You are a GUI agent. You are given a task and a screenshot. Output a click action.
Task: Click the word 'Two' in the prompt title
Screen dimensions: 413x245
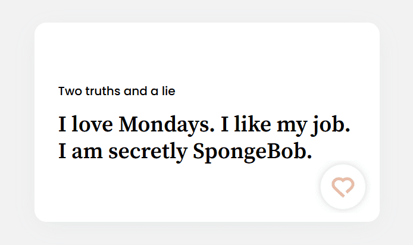[x=68, y=92]
